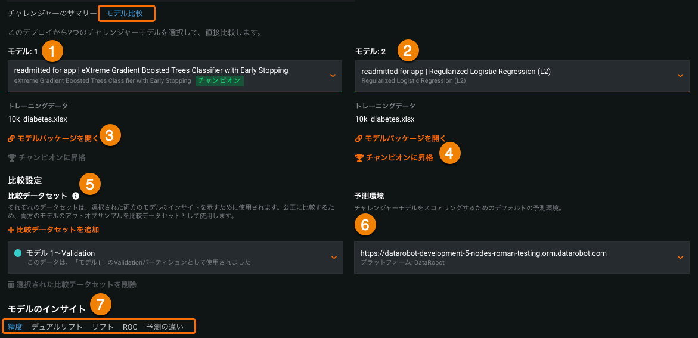The image size is (698, 338).
Task: Click the teal dot on モデル 1〜Validation
Action: 18,253
